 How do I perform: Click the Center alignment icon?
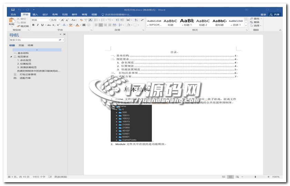coord(101,25)
